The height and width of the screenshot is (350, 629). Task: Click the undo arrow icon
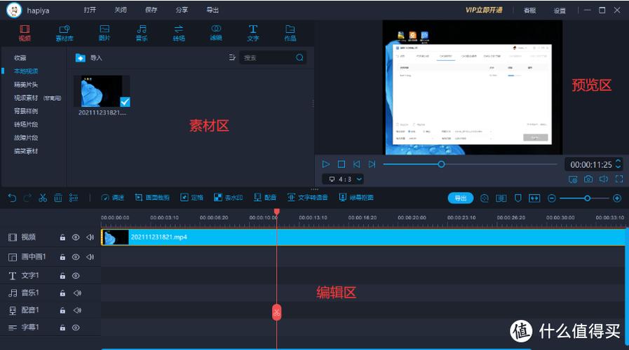[x=12, y=198]
